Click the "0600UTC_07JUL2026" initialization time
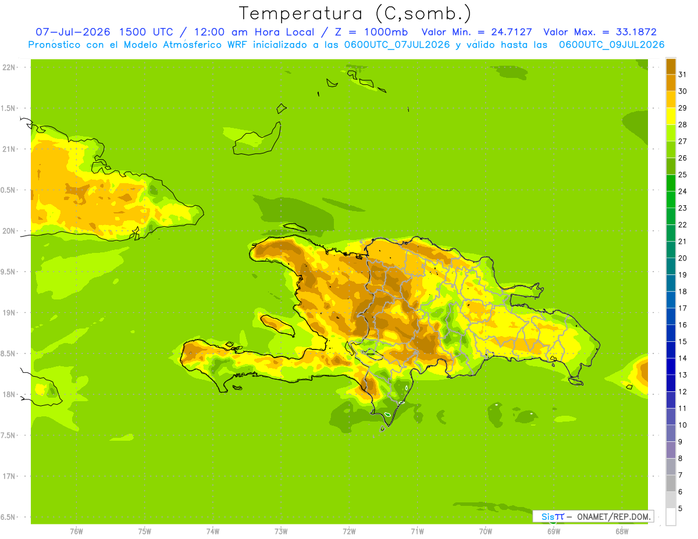The height and width of the screenshot is (539, 698). click(x=394, y=45)
